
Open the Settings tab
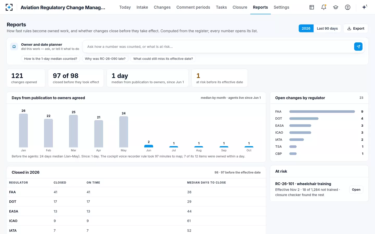pos(281,7)
